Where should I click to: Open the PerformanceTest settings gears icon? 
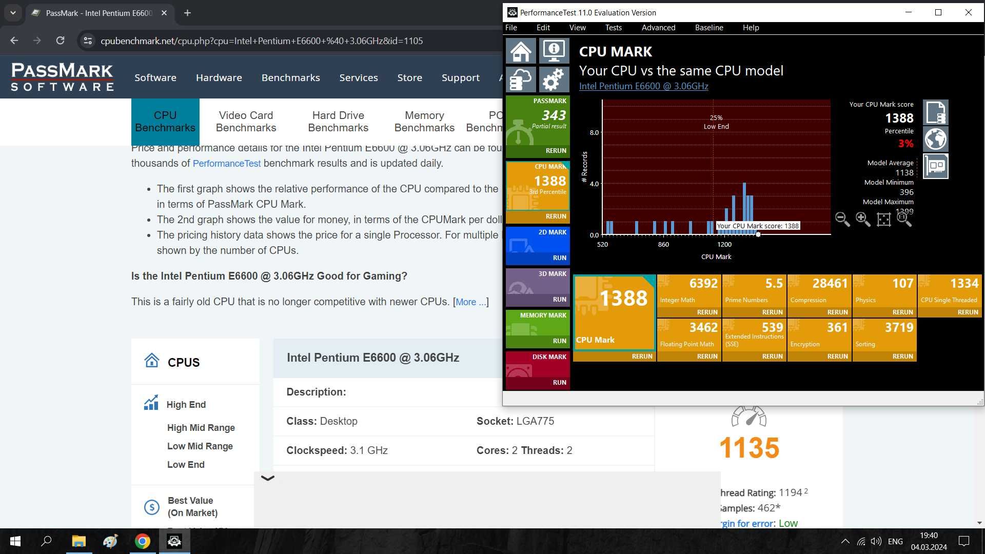tap(554, 80)
